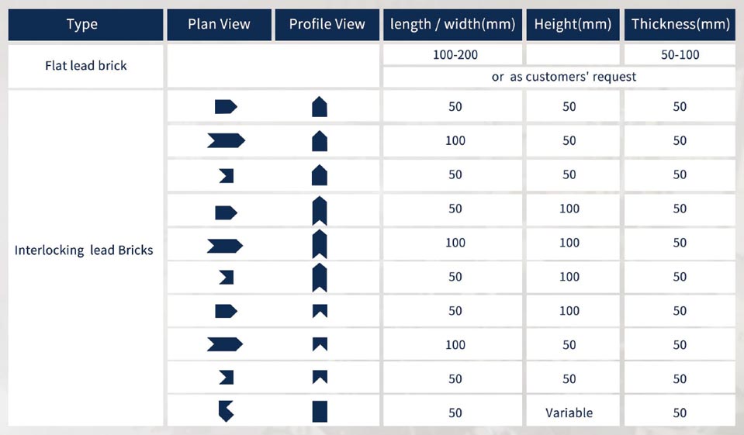Image resolution: width=744 pixels, height=435 pixels.
Task: Click the Variable height cell
Action: [569, 413]
